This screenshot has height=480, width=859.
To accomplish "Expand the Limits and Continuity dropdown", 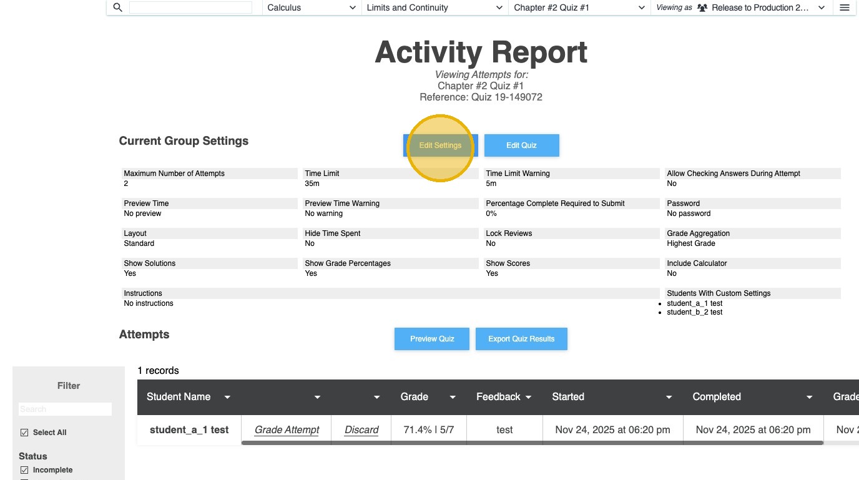I will pyautogui.click(x=434, y=7).
